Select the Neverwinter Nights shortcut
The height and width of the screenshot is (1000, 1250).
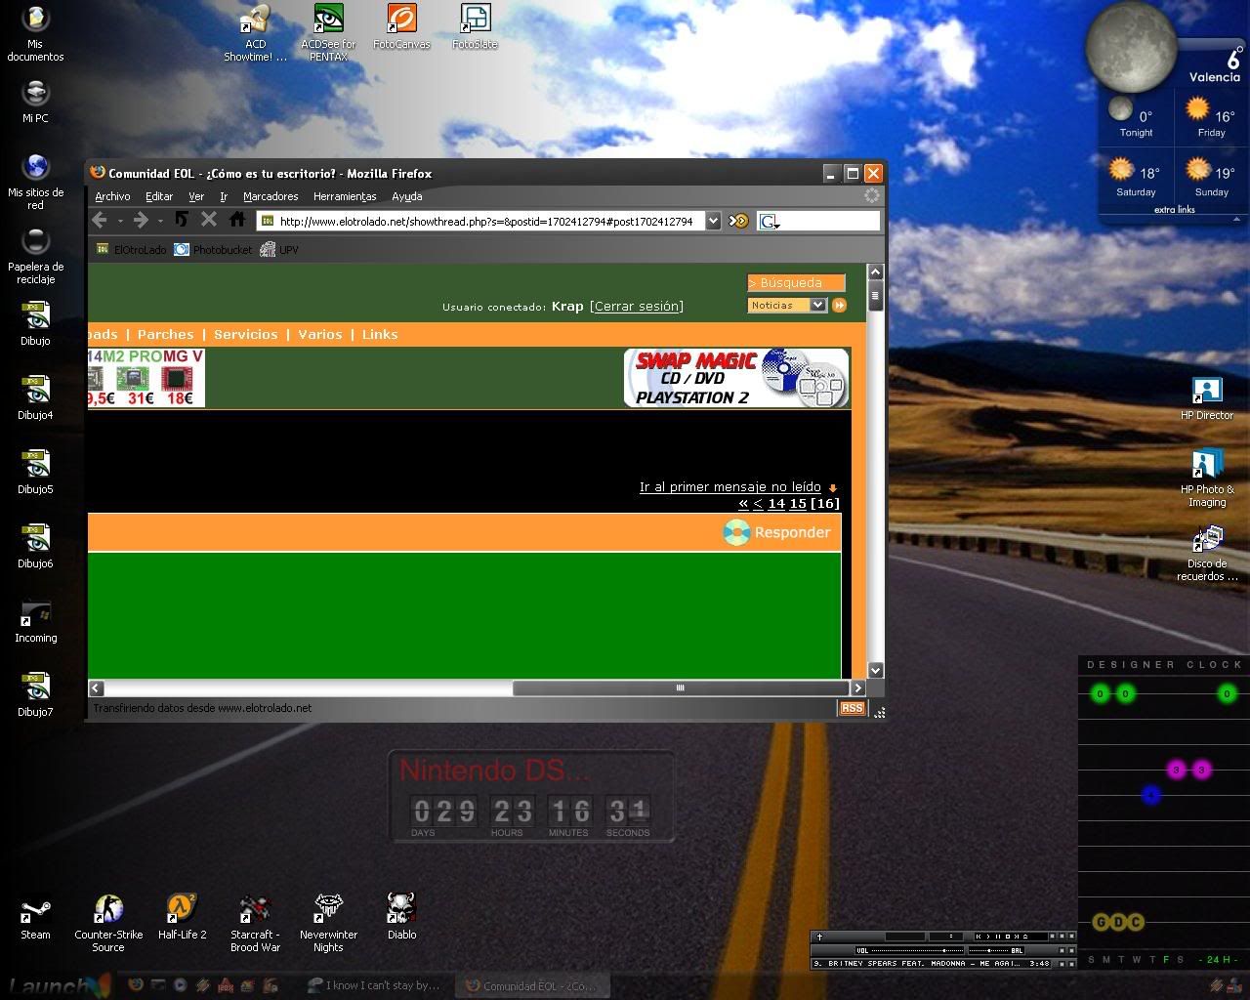click(328, 923)
